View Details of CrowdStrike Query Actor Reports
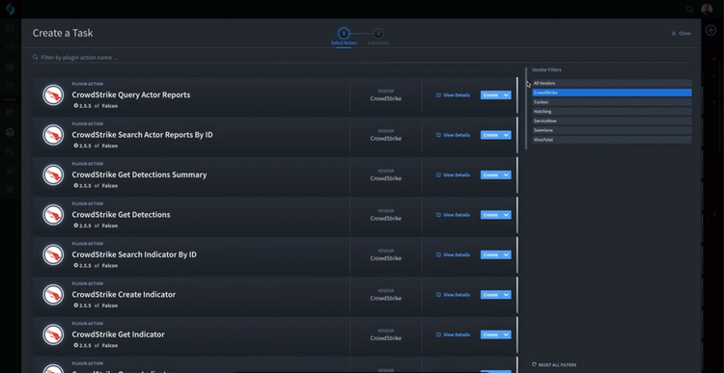Viewport: 724px width, 373px height. pos(453,95)
